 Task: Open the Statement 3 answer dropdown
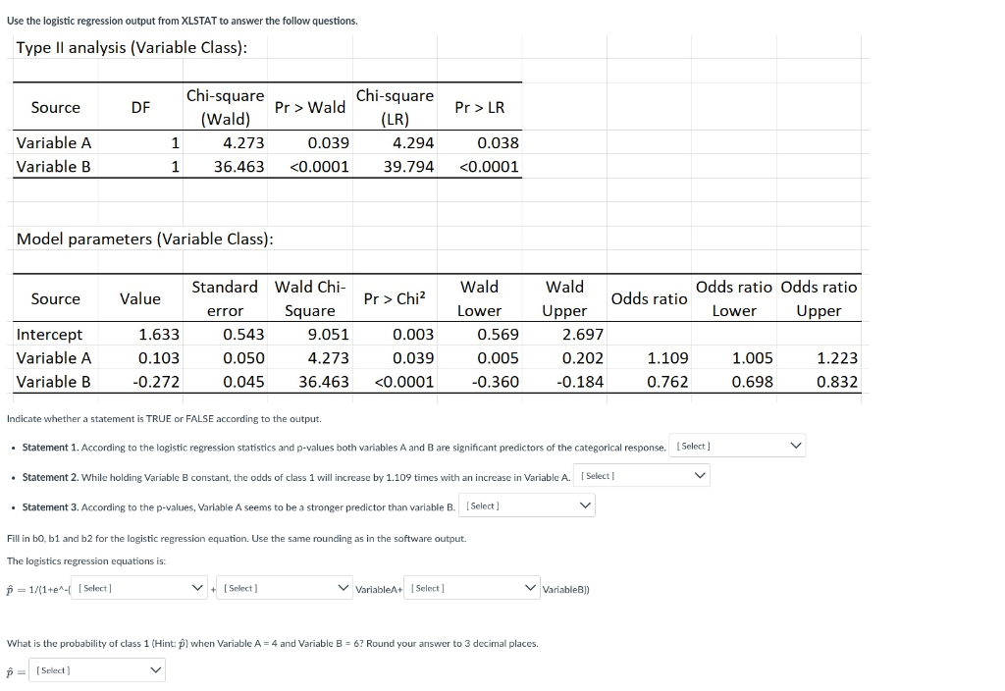pyautogui.click(x=527, y=505)
